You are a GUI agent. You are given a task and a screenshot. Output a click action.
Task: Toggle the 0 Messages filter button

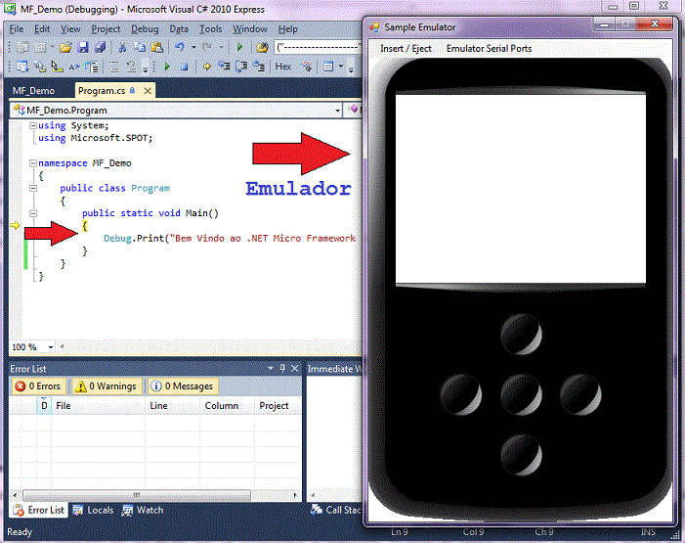click(182, 386)
